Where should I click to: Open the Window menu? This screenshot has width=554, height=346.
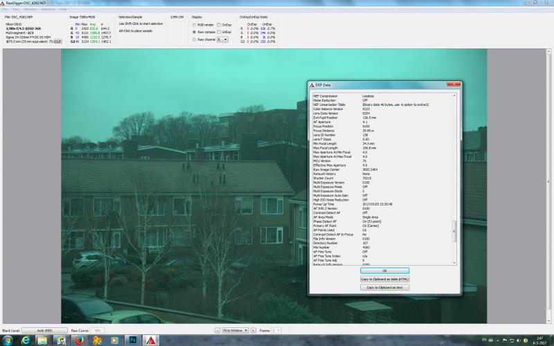(x=30, y=9)
